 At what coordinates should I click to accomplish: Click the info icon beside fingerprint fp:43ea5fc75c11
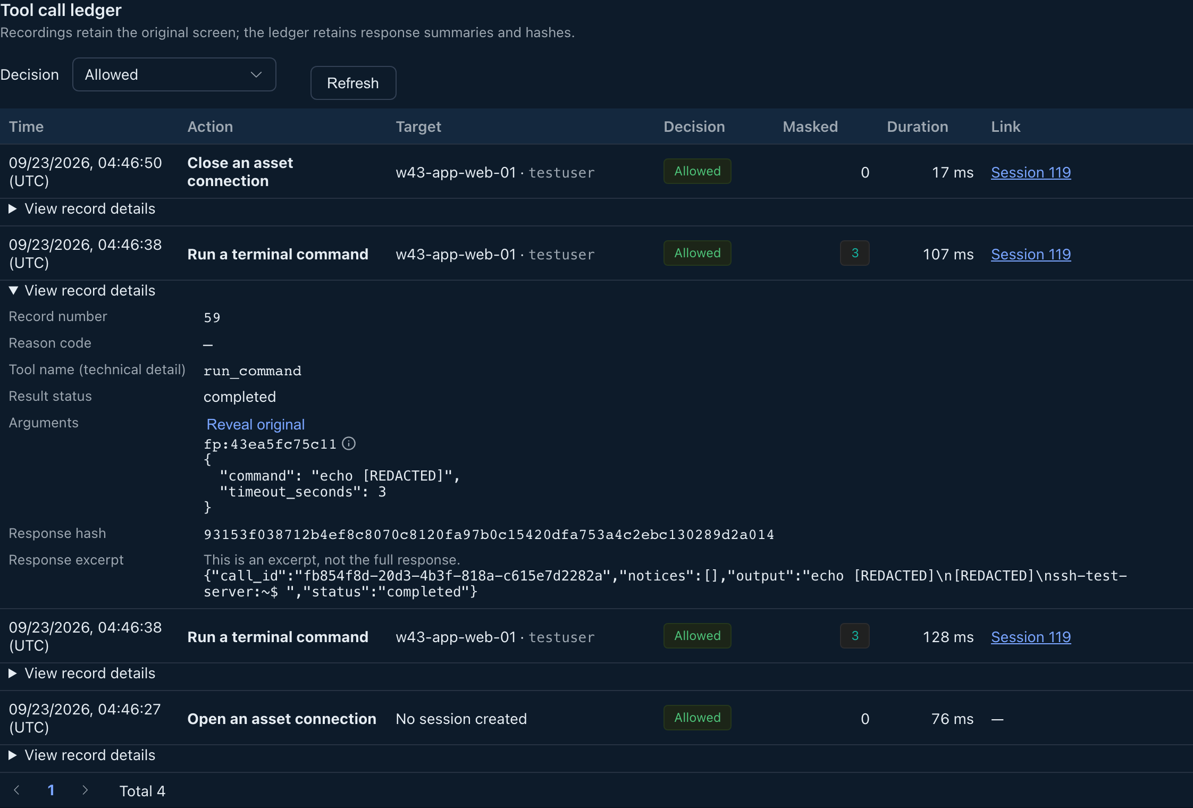click(349, 443)
